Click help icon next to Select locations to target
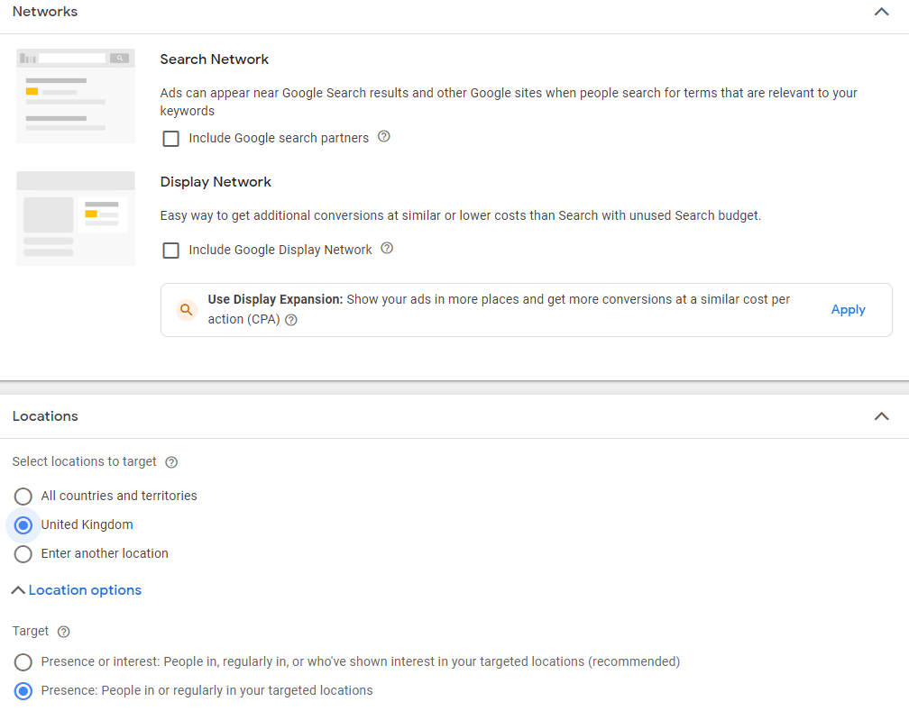The image size is (909, 711). click(x=171, y=462)
